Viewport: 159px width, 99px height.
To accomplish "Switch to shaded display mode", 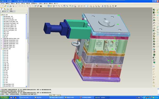I will pyautogui.click(x=87, y=6).
